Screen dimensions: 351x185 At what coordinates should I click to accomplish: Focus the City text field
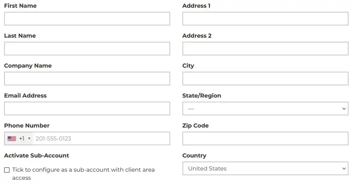pyautogui.click(x=265, y=79)
